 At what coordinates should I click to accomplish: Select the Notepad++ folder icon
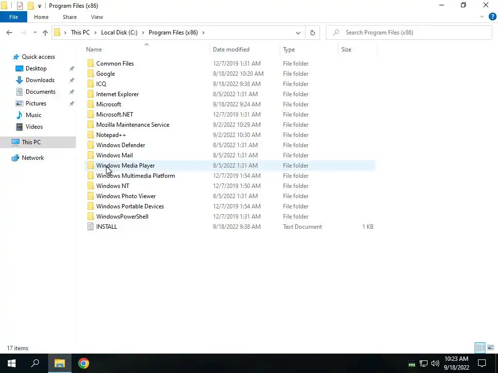point(90,135)
